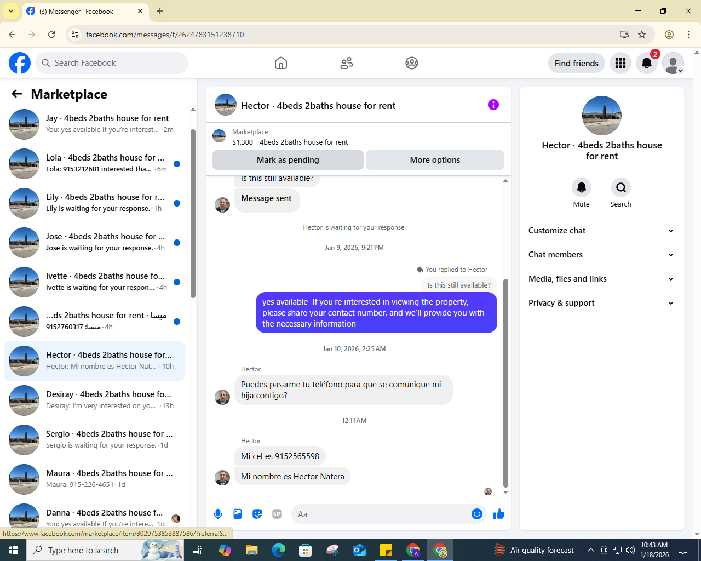
Task: Open Desiray conversation in the list
Action: pos(94,400)
